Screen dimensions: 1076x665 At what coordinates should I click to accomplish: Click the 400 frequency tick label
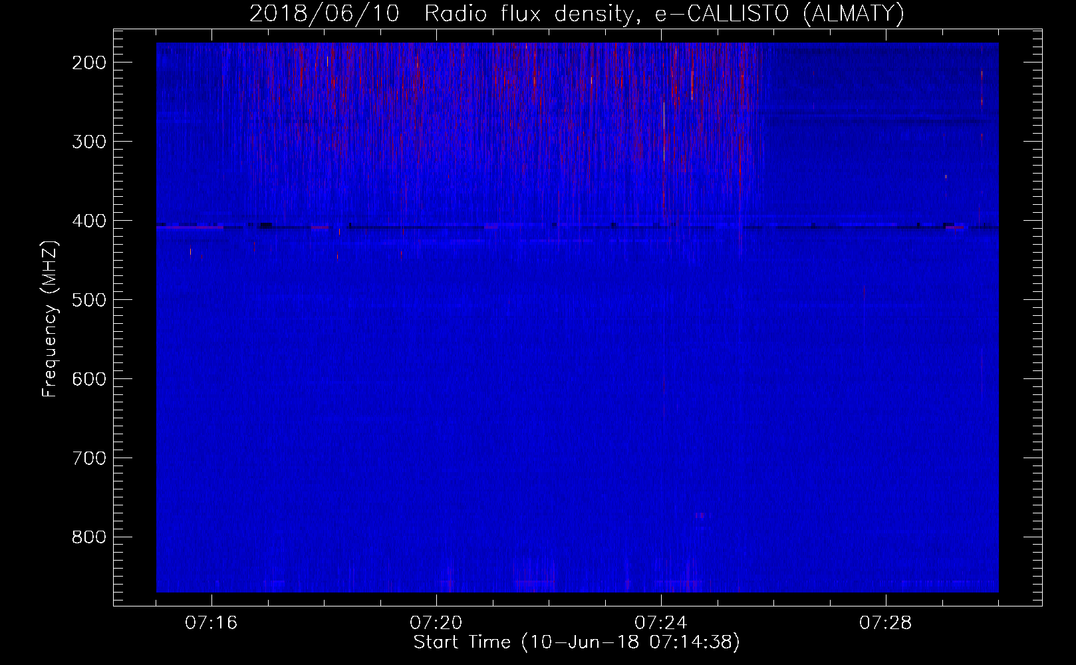pyautogui.click(x=88, y=221)
